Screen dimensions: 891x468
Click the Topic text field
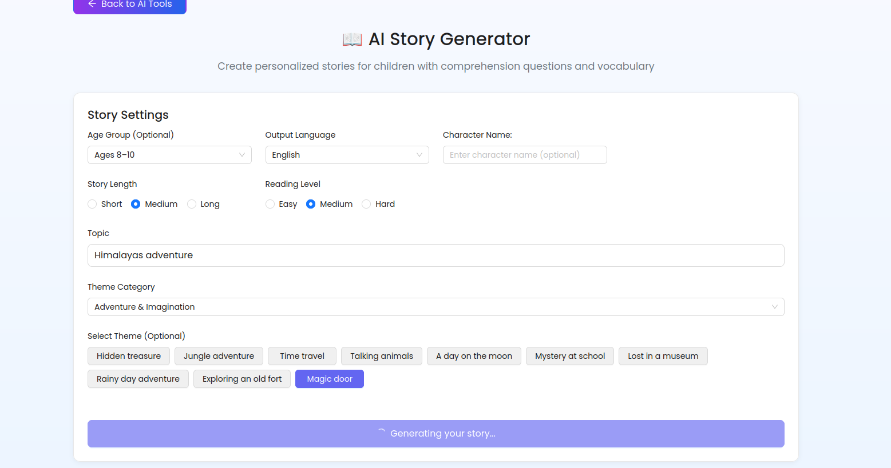coord(435,255)
